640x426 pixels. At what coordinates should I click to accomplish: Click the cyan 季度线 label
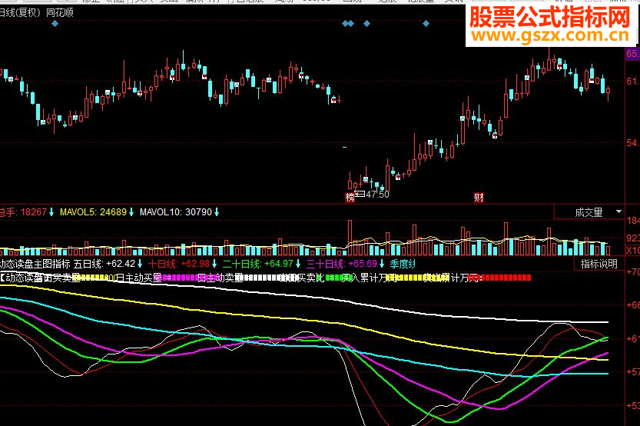pos(403,264)
